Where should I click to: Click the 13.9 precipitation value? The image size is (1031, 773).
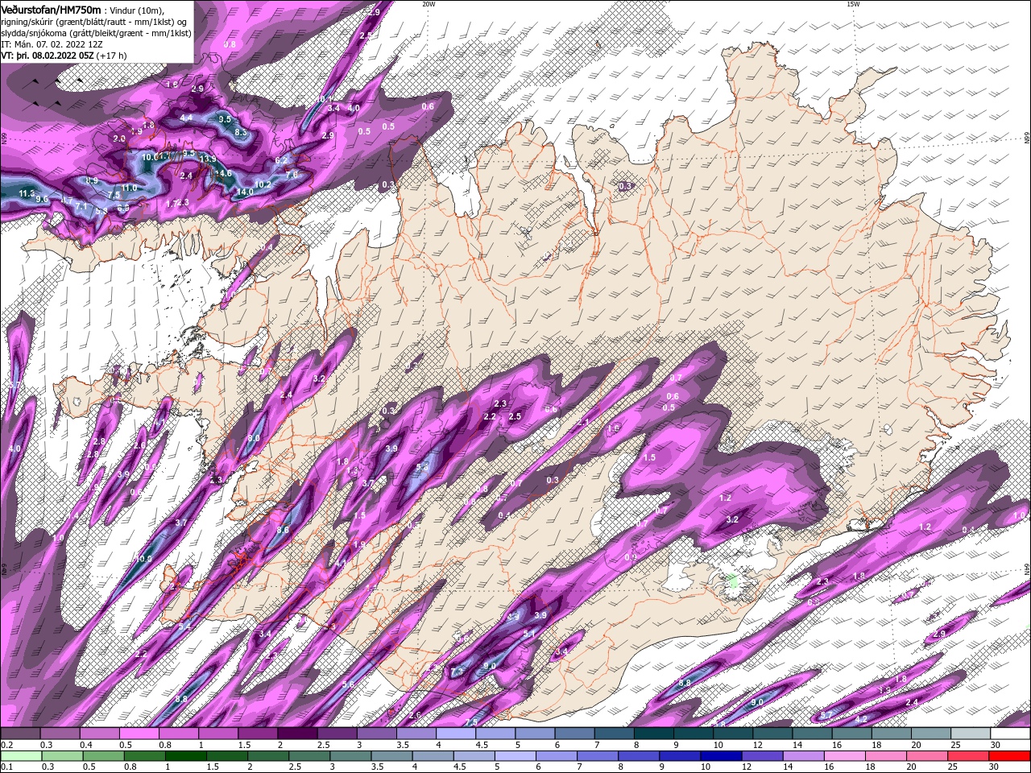(x=208, y=159)
